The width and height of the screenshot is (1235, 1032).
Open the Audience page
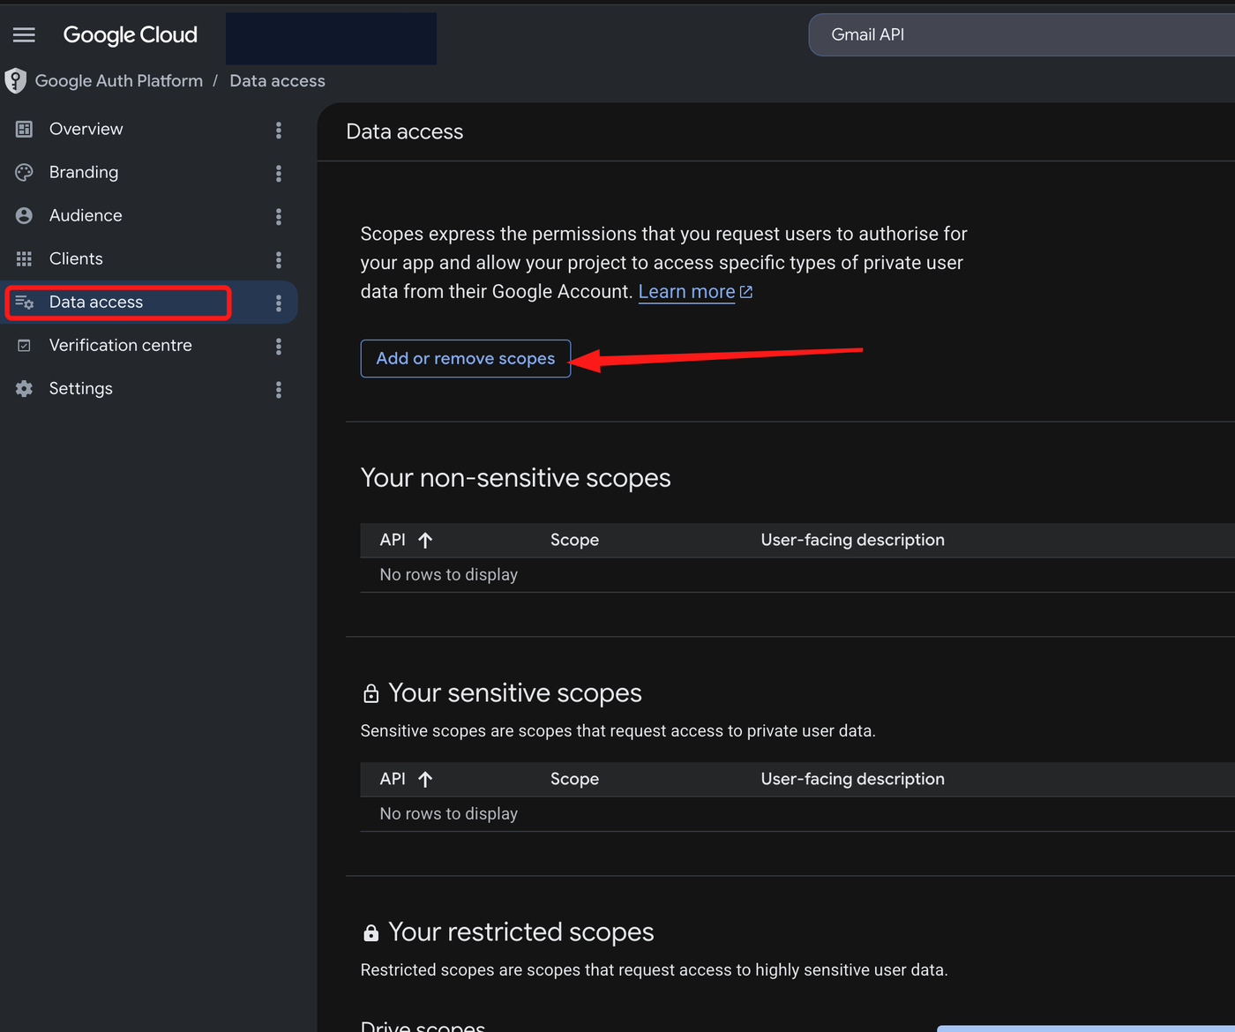click(86, 215)
